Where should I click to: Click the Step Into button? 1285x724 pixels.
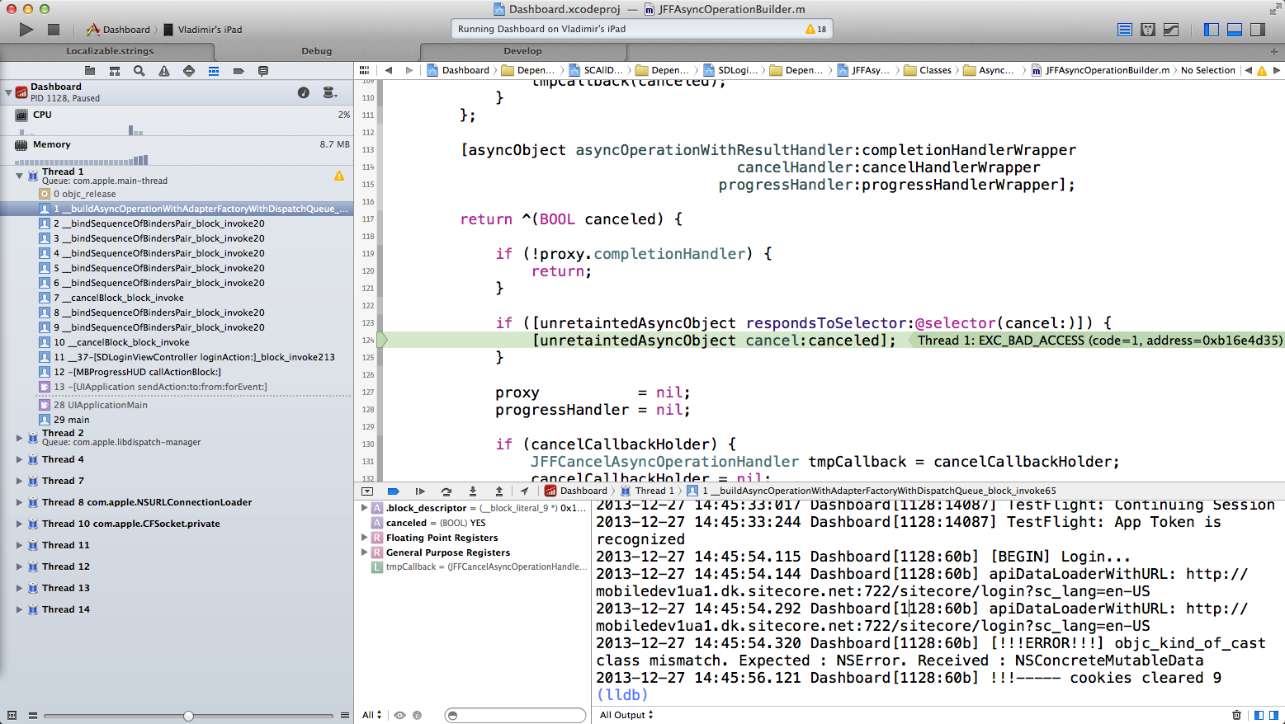tap(473, 491)
